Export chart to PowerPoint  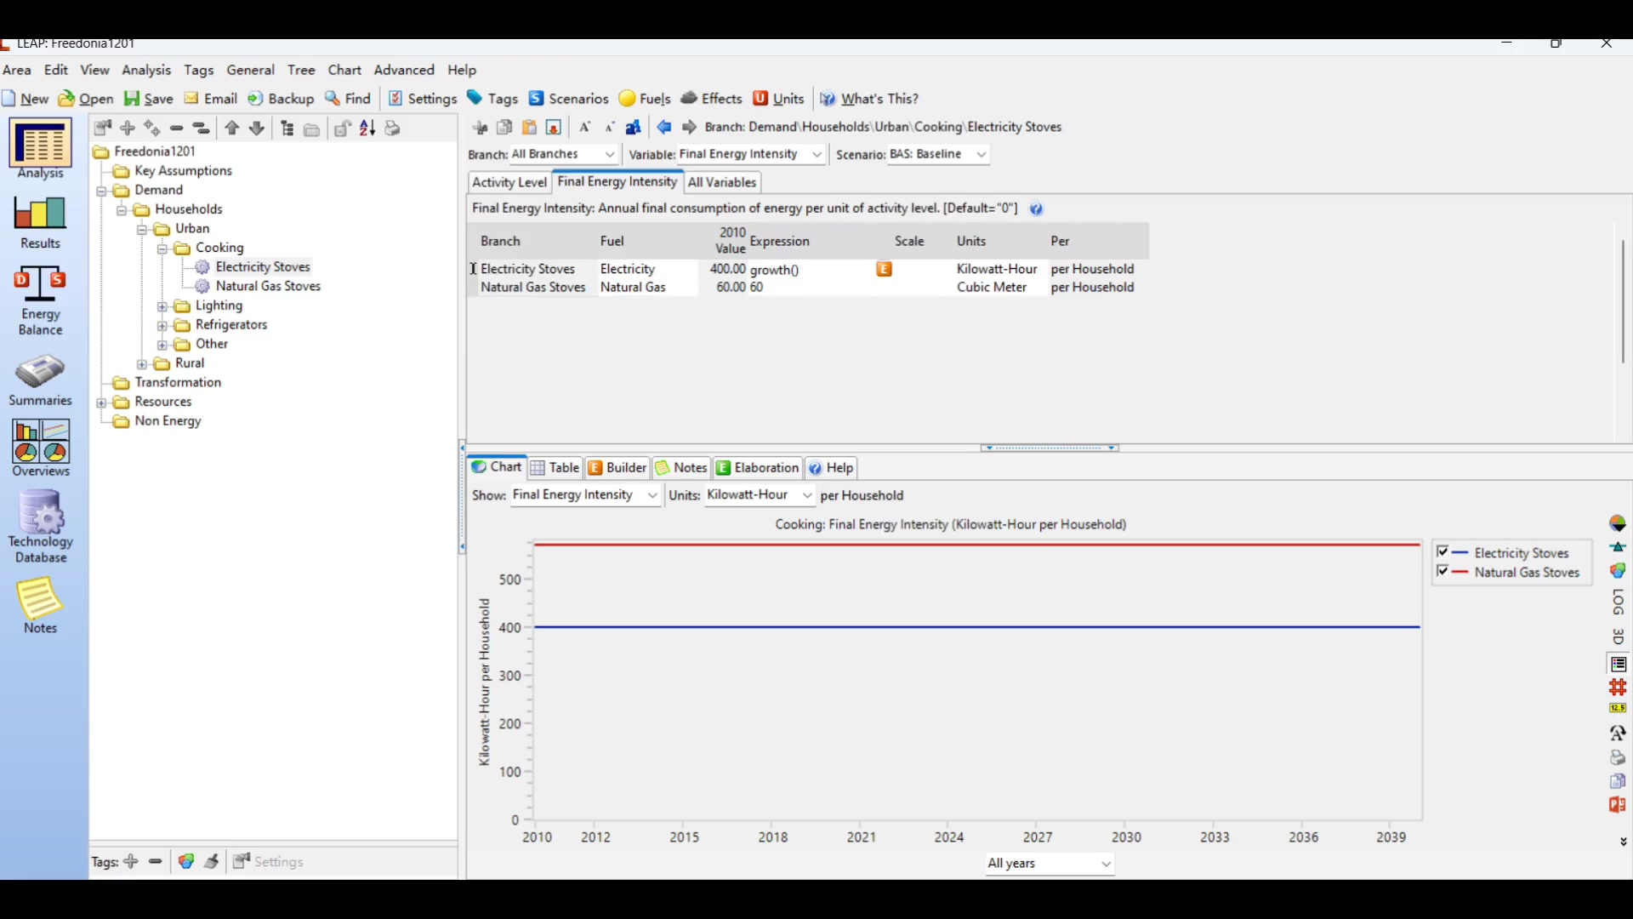[1618, 805]
